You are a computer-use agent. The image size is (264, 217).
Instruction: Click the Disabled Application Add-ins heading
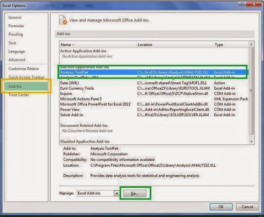pos(85,141)
